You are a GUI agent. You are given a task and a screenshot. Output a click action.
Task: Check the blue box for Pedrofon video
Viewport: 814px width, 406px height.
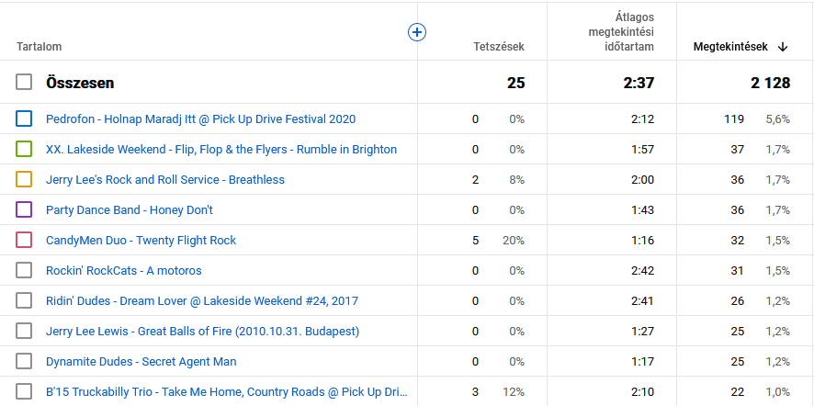(24, 118)
